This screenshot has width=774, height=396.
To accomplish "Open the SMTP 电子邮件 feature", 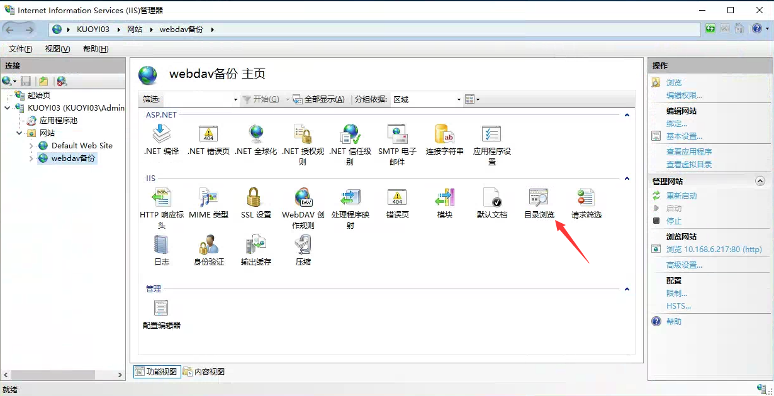I will pyautogui.click(x=397, y=145).
